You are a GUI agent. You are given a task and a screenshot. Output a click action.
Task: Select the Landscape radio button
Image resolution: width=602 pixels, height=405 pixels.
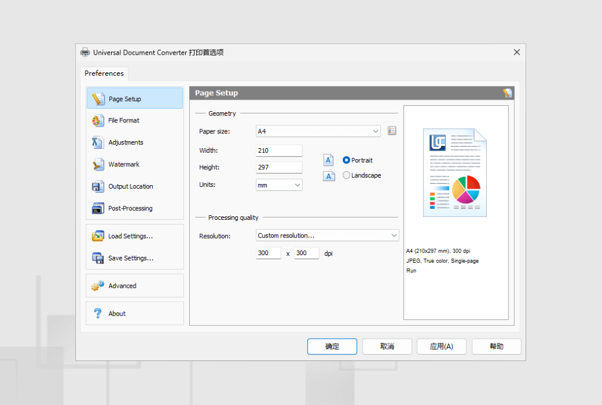[346, 175]
